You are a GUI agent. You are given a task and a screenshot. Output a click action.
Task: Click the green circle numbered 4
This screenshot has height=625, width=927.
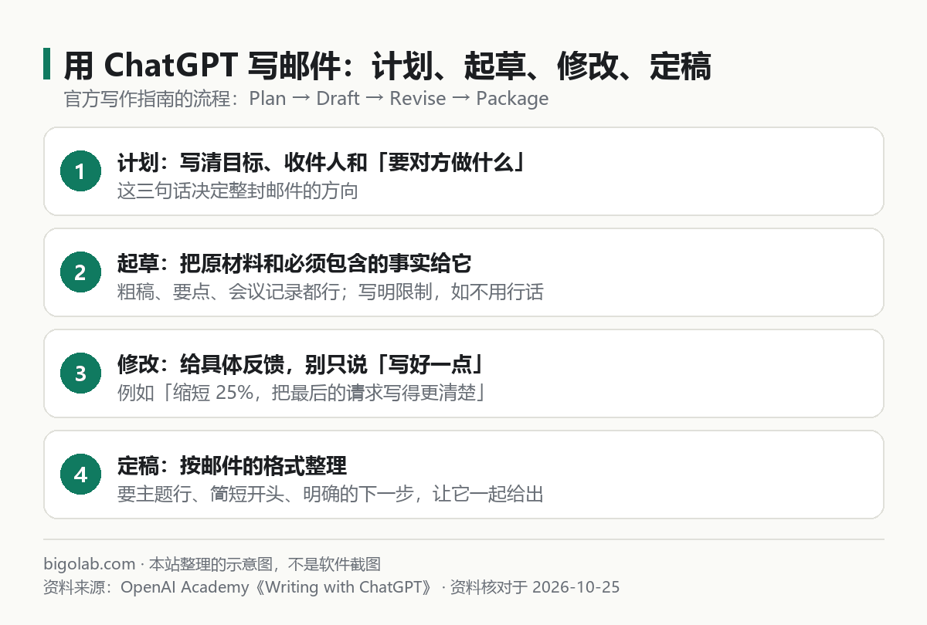[x=80, y=475]
